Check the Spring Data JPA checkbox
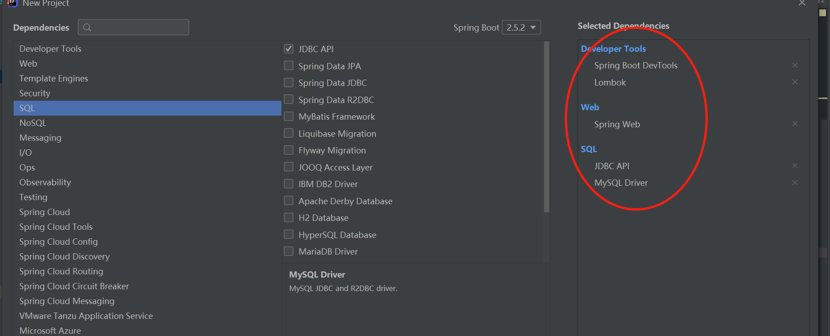The height and width of the screenshot is (336, 830). tap(289, 66)
